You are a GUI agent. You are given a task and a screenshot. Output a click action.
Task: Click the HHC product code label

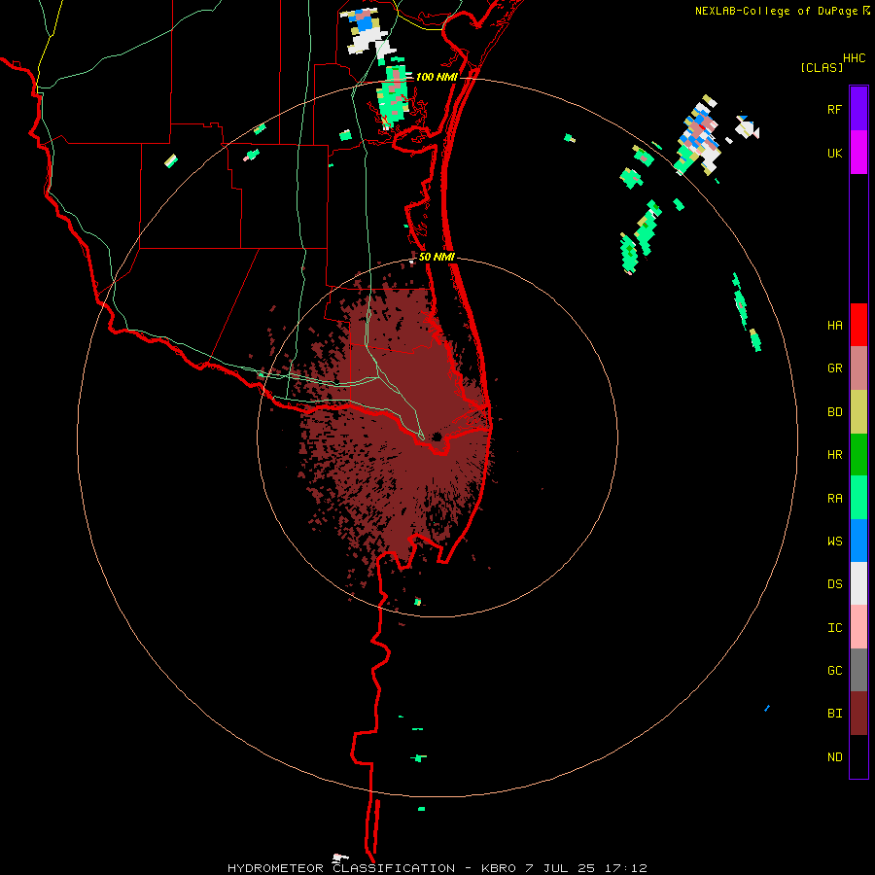pos(854,58)
